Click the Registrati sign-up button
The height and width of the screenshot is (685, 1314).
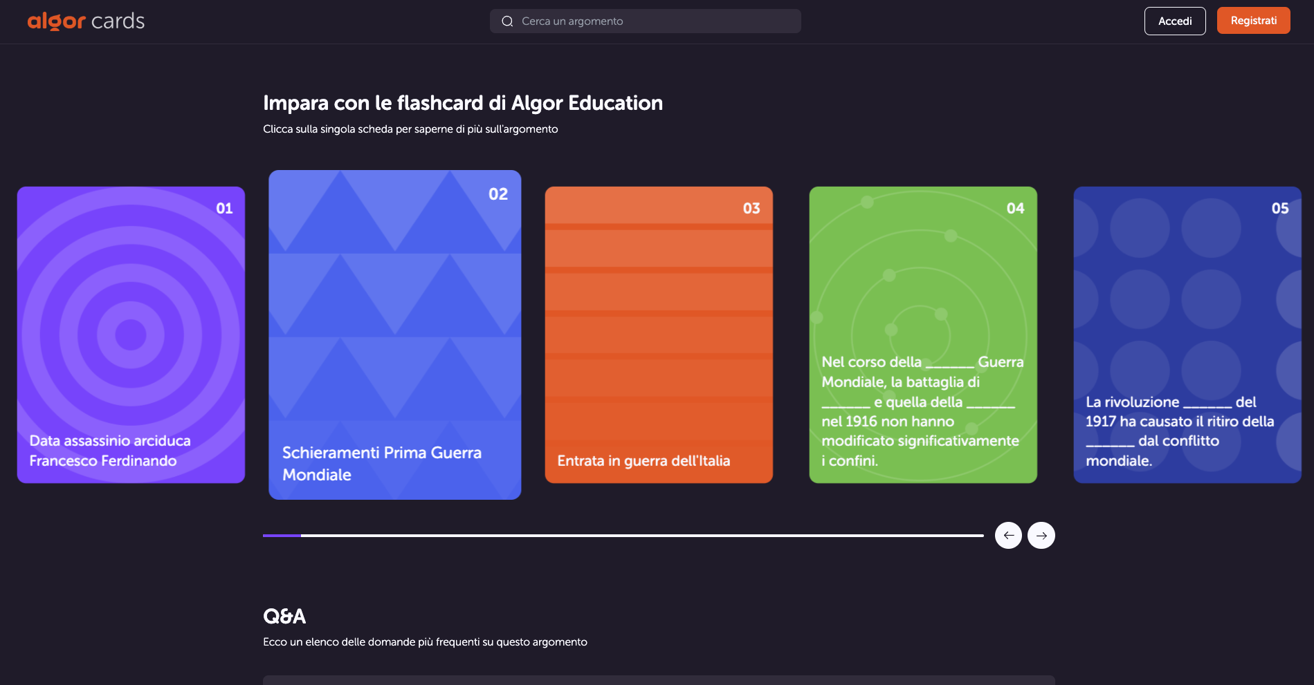pyautogui.click(x=1254, y=21)
